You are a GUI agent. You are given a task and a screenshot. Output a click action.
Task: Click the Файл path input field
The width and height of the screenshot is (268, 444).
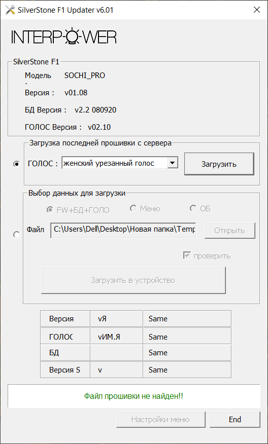coord(123,230)
